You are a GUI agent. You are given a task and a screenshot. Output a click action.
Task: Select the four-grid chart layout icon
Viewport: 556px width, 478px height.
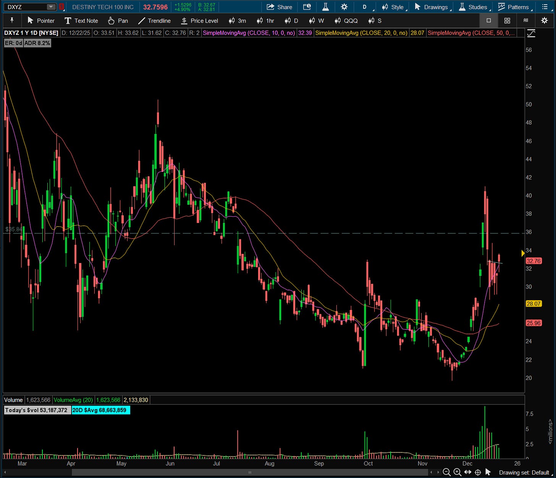coord(507,21)
